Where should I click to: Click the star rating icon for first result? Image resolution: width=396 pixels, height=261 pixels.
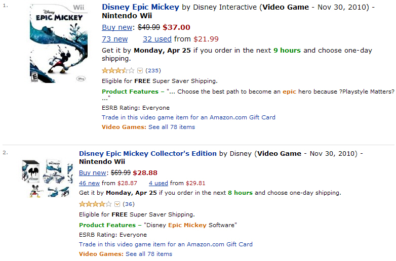118,71
